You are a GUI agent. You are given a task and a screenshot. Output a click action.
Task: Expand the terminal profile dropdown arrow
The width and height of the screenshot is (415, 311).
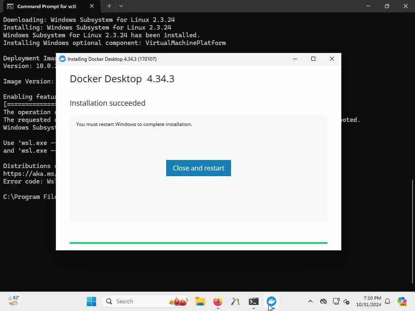coord(121,6)
